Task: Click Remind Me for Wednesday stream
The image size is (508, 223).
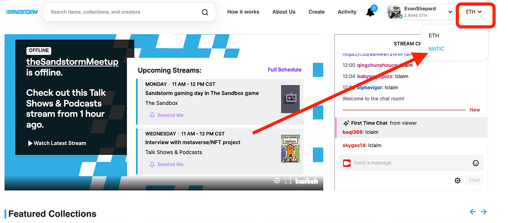Action: [166, 164]
